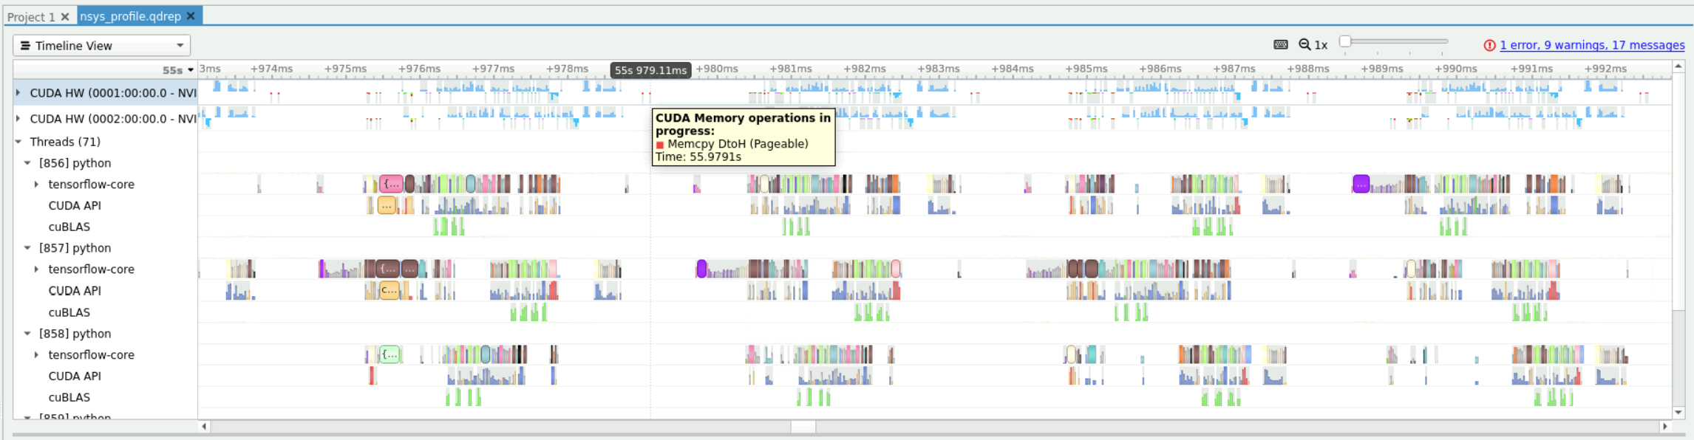The image size is (1694, 440).
Task: Click the +985ms ruler mark
Action: [1086, 69]
